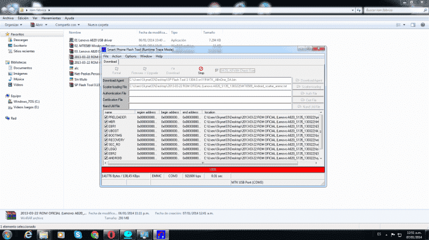Open the Organizar dropdown in Explorer

tap(13, 25)
